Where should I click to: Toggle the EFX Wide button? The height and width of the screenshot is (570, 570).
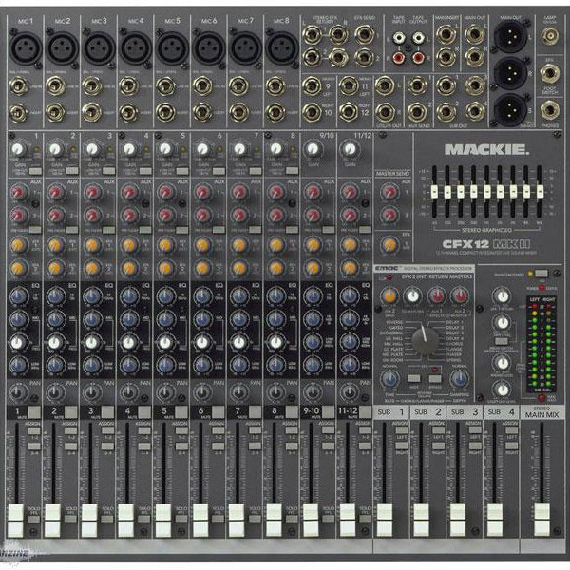point(413,378)
